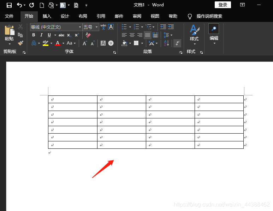This screenshot has width=273, height=211.
Task: Apply yellow text highlight color
Action: [46, 43]
